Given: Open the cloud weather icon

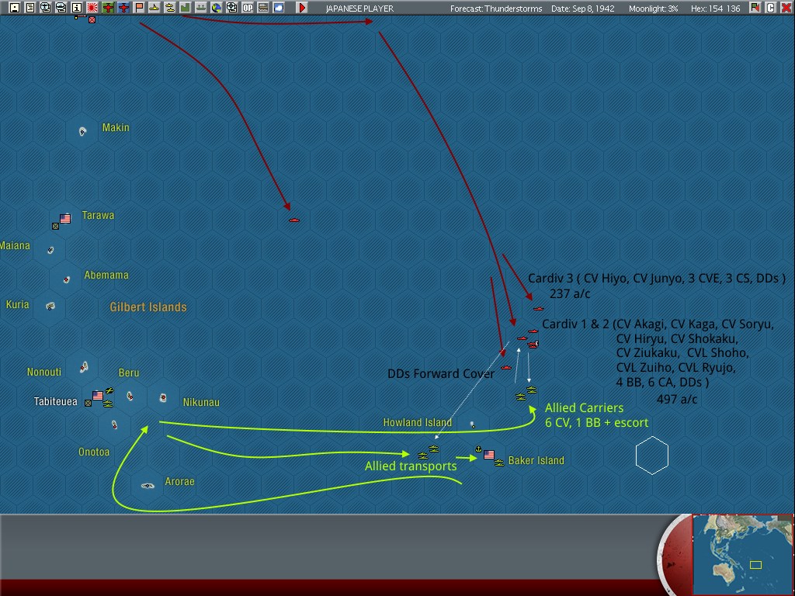Looking at the screenshot, I should point(279,8).
